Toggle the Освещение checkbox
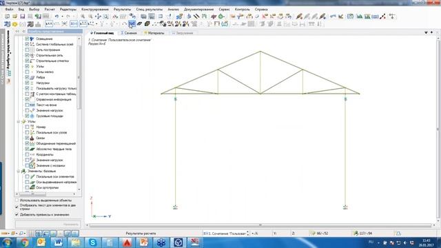Screen dimensions: 441x248 [x=27, y=39]
